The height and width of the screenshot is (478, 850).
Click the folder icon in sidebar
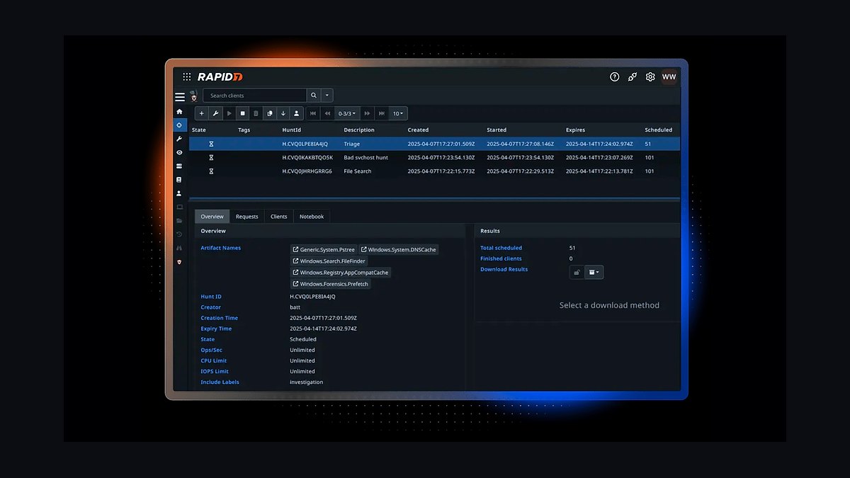(x=179, y=220)
